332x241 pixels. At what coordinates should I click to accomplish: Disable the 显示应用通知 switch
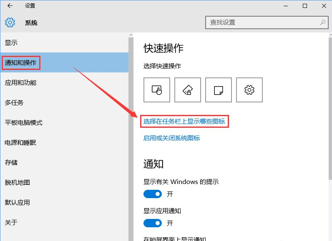pyautogui.click(x=152, y=223)
